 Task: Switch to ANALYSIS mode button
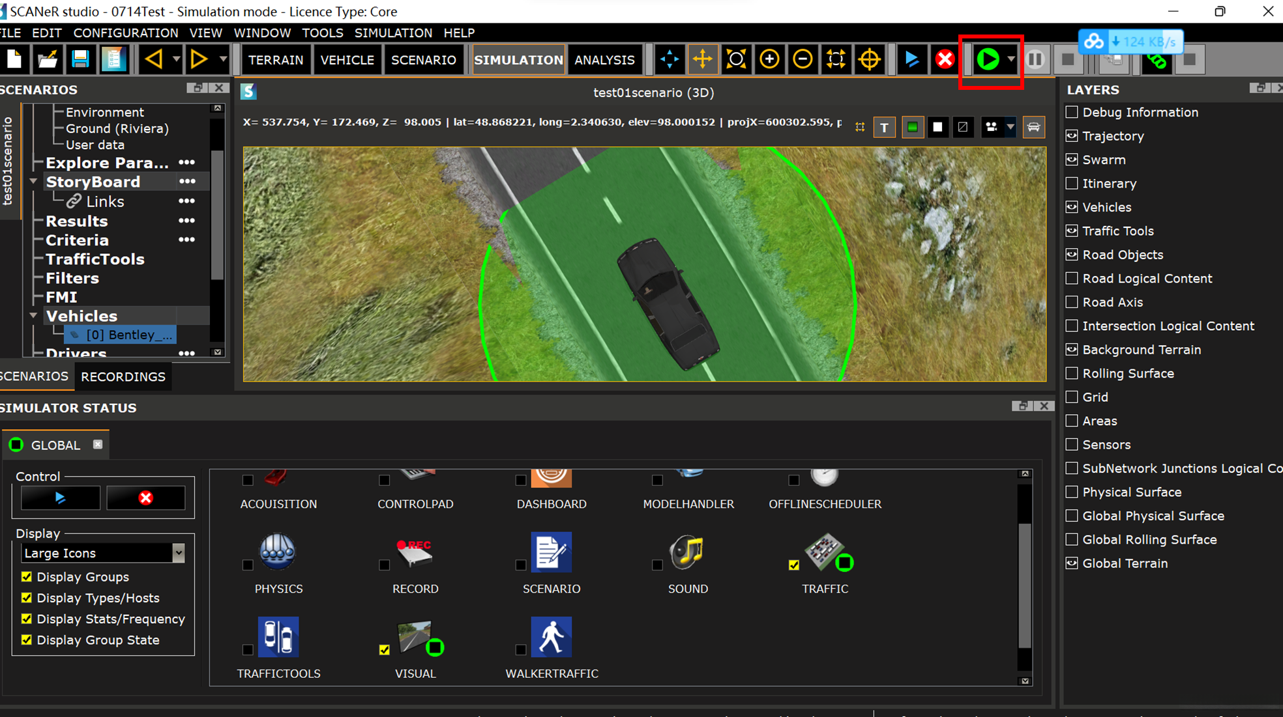(x=604, y=60)
